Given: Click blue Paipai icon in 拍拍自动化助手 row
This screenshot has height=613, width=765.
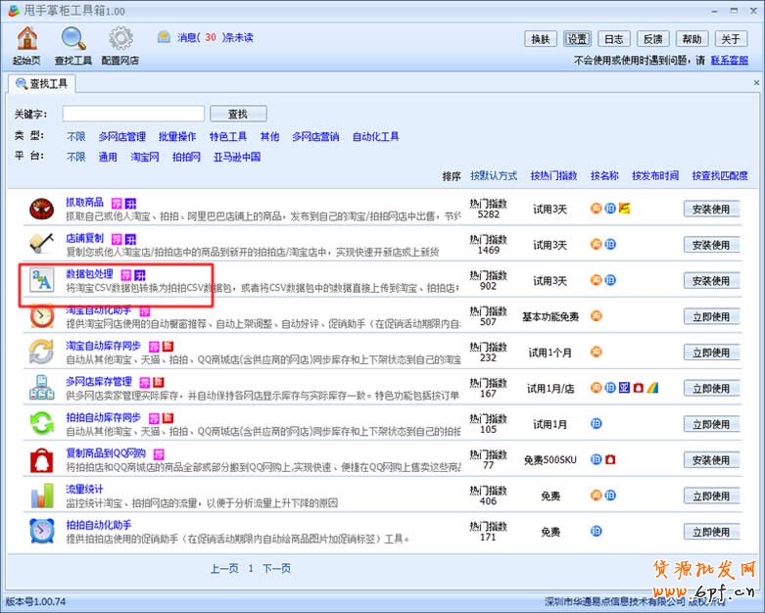Looking at the screenshot, I should click(597, 531).
